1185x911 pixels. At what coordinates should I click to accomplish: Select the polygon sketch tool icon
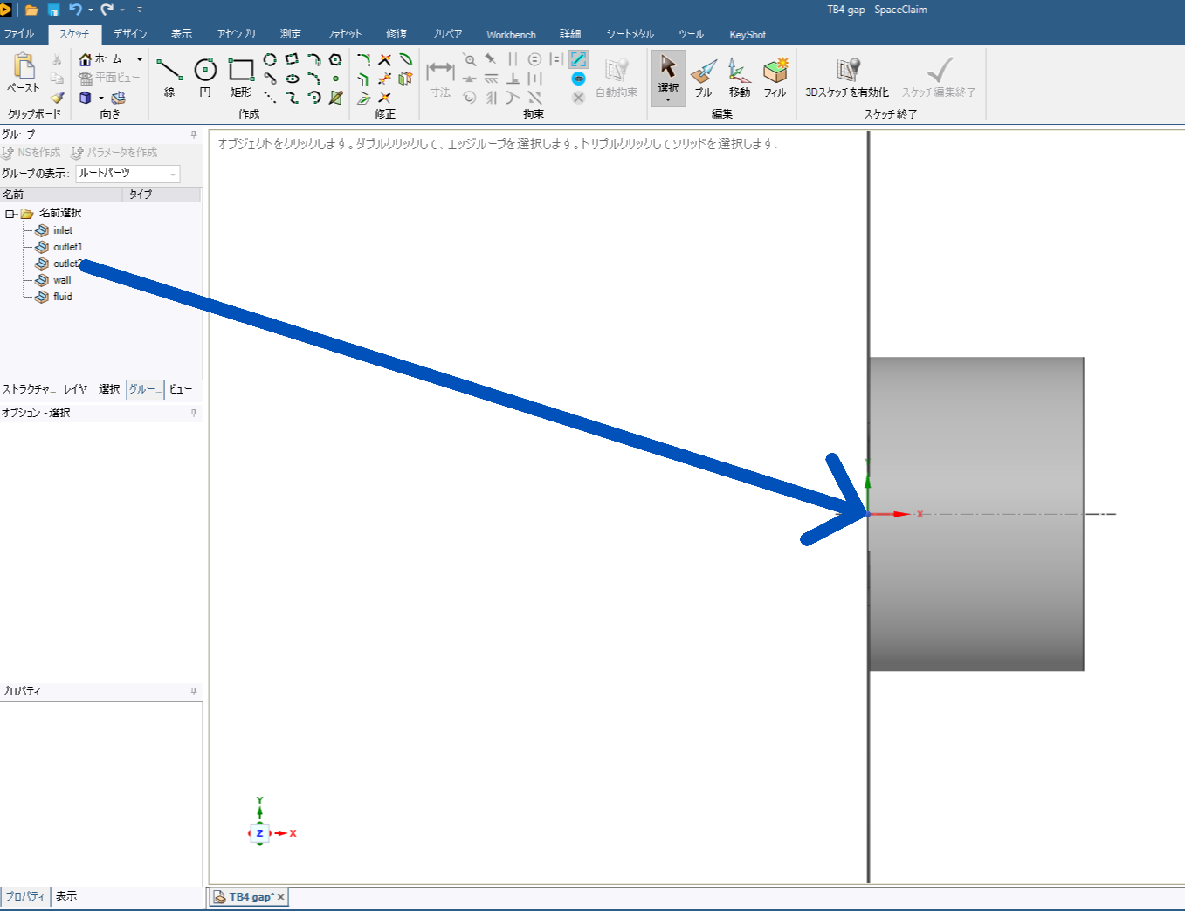335,59
